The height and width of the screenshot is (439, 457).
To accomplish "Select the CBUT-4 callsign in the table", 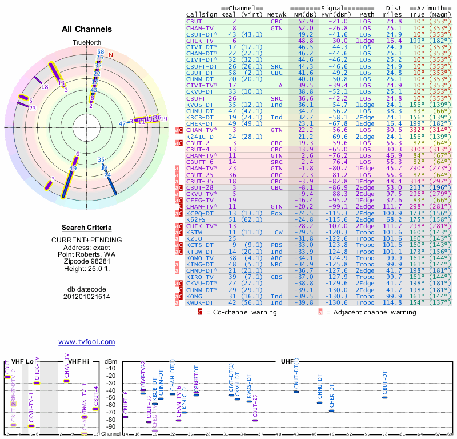I will click(198, 150).
